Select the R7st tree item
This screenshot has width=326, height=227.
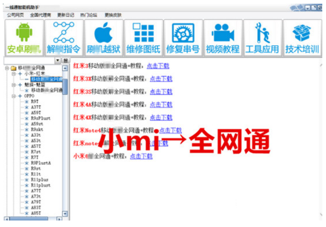[36, 152]
